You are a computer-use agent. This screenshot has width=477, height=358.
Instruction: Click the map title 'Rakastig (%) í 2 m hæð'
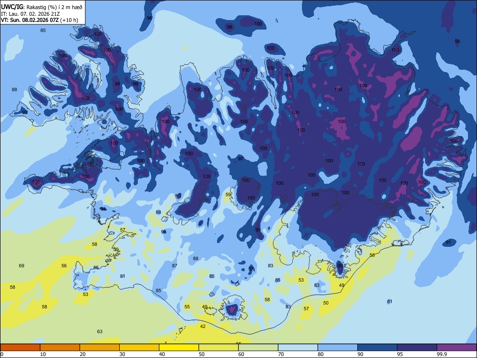click(x=55, y=7)
